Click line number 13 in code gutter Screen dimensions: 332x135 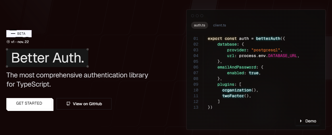tap(196, 107)
